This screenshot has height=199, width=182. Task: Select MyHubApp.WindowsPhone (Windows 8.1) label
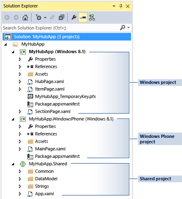click(x=71, y=119)
